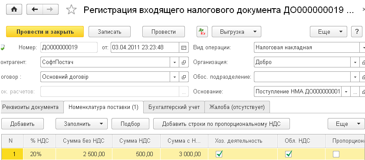Click the Хоз. деятельность column header
Screen dimensions: 365x160
tap(243, 141)
